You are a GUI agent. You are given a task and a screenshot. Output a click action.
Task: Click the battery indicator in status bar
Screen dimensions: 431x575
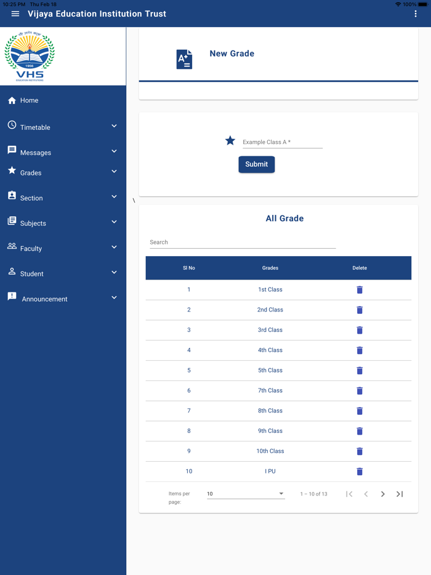(422, 4)
